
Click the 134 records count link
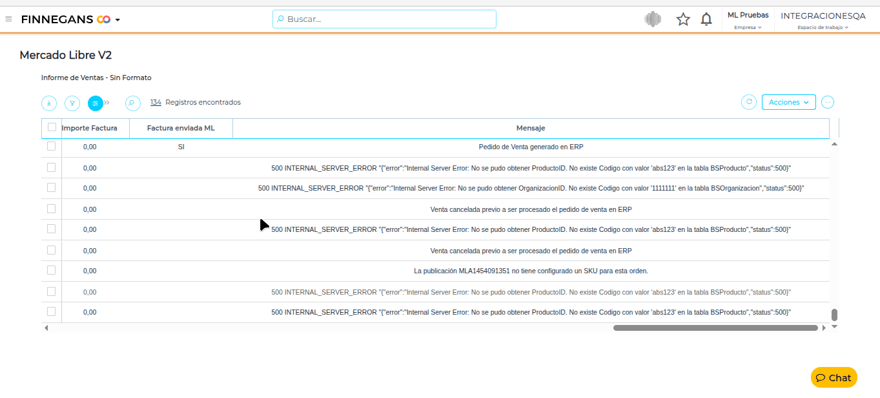coord(156,102)
